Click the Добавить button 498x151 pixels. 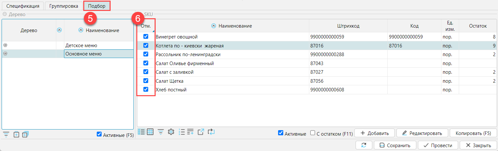(375, 133)
